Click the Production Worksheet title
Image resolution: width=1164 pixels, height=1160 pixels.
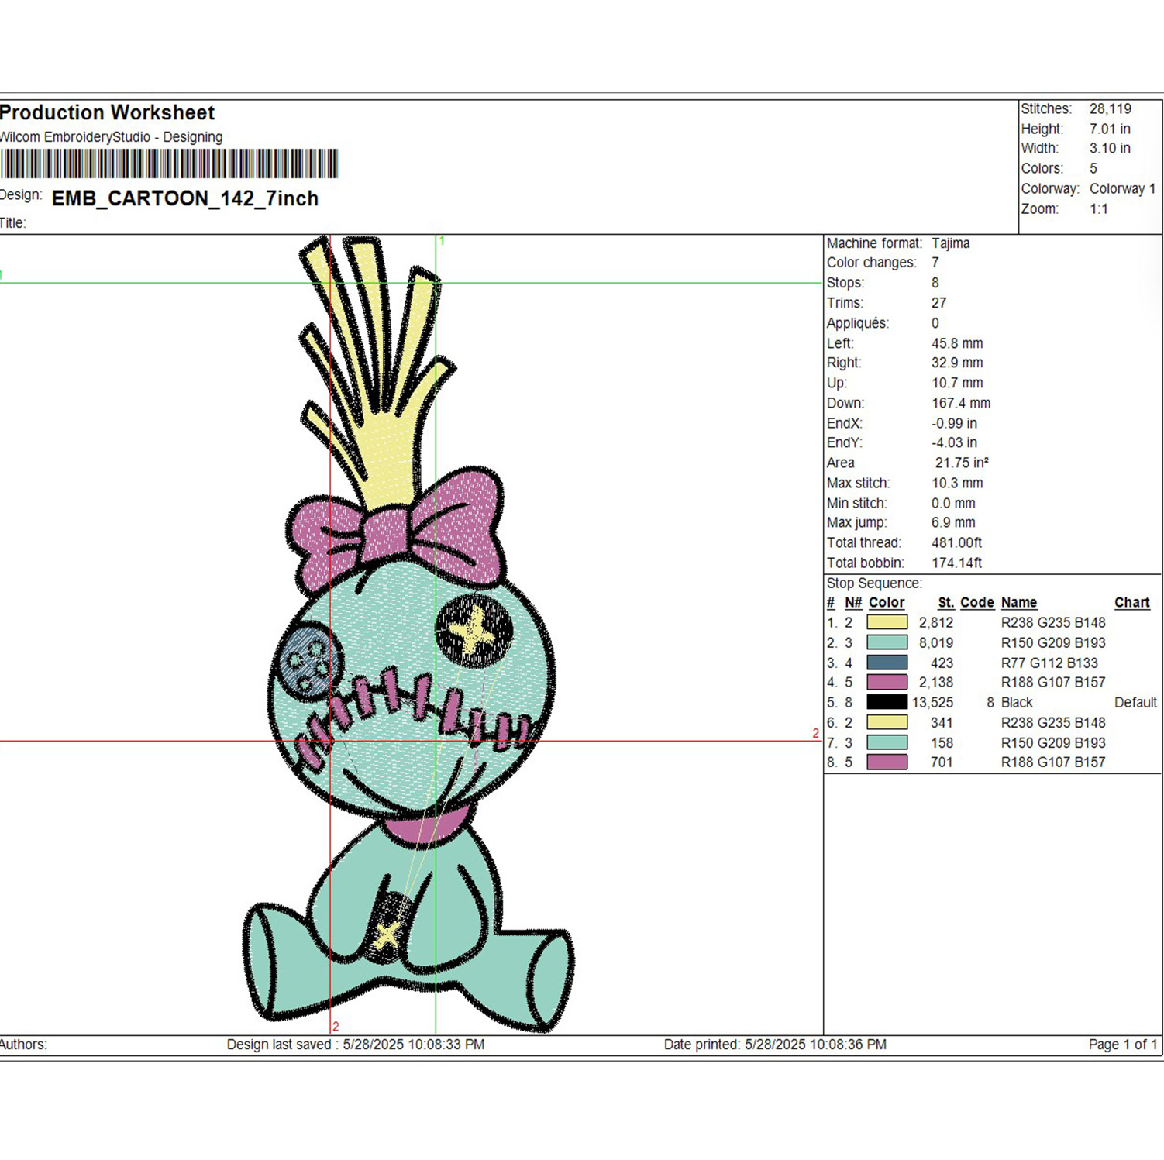click(x=107, y=112)
